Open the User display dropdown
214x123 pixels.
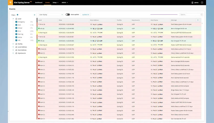pos(51,14)
